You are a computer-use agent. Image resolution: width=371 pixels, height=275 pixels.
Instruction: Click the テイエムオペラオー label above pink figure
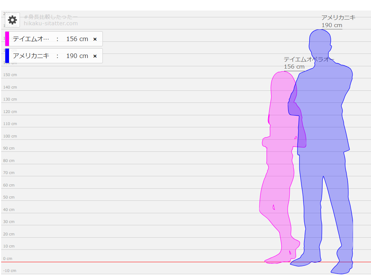click(x=308, y=60)
